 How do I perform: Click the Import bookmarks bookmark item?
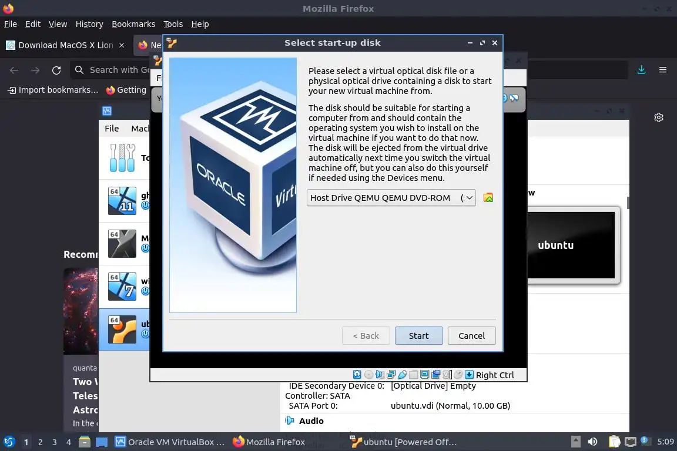53,90
